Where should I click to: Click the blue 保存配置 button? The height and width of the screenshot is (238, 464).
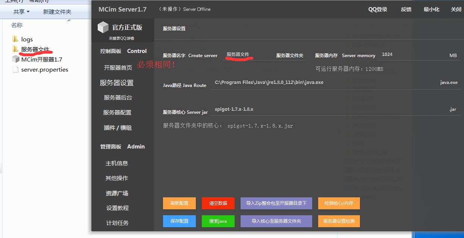[x=179, y=221]
